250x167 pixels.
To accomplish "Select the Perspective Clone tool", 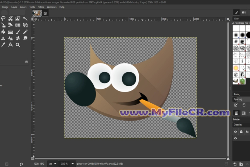I will pos(10,38).
